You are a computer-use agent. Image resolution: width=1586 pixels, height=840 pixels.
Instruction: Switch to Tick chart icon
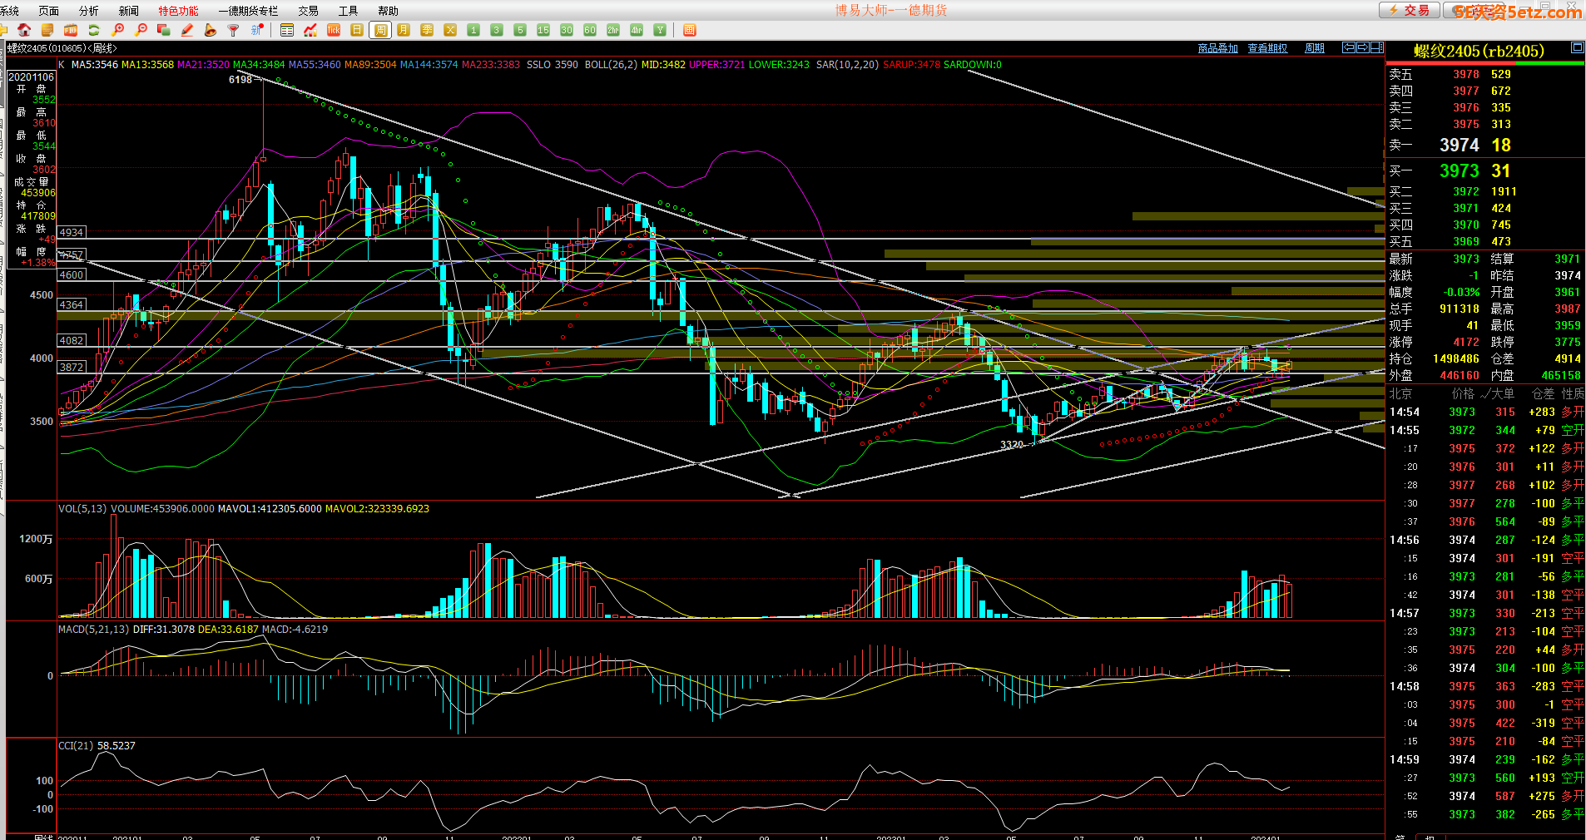coord(334,30)
